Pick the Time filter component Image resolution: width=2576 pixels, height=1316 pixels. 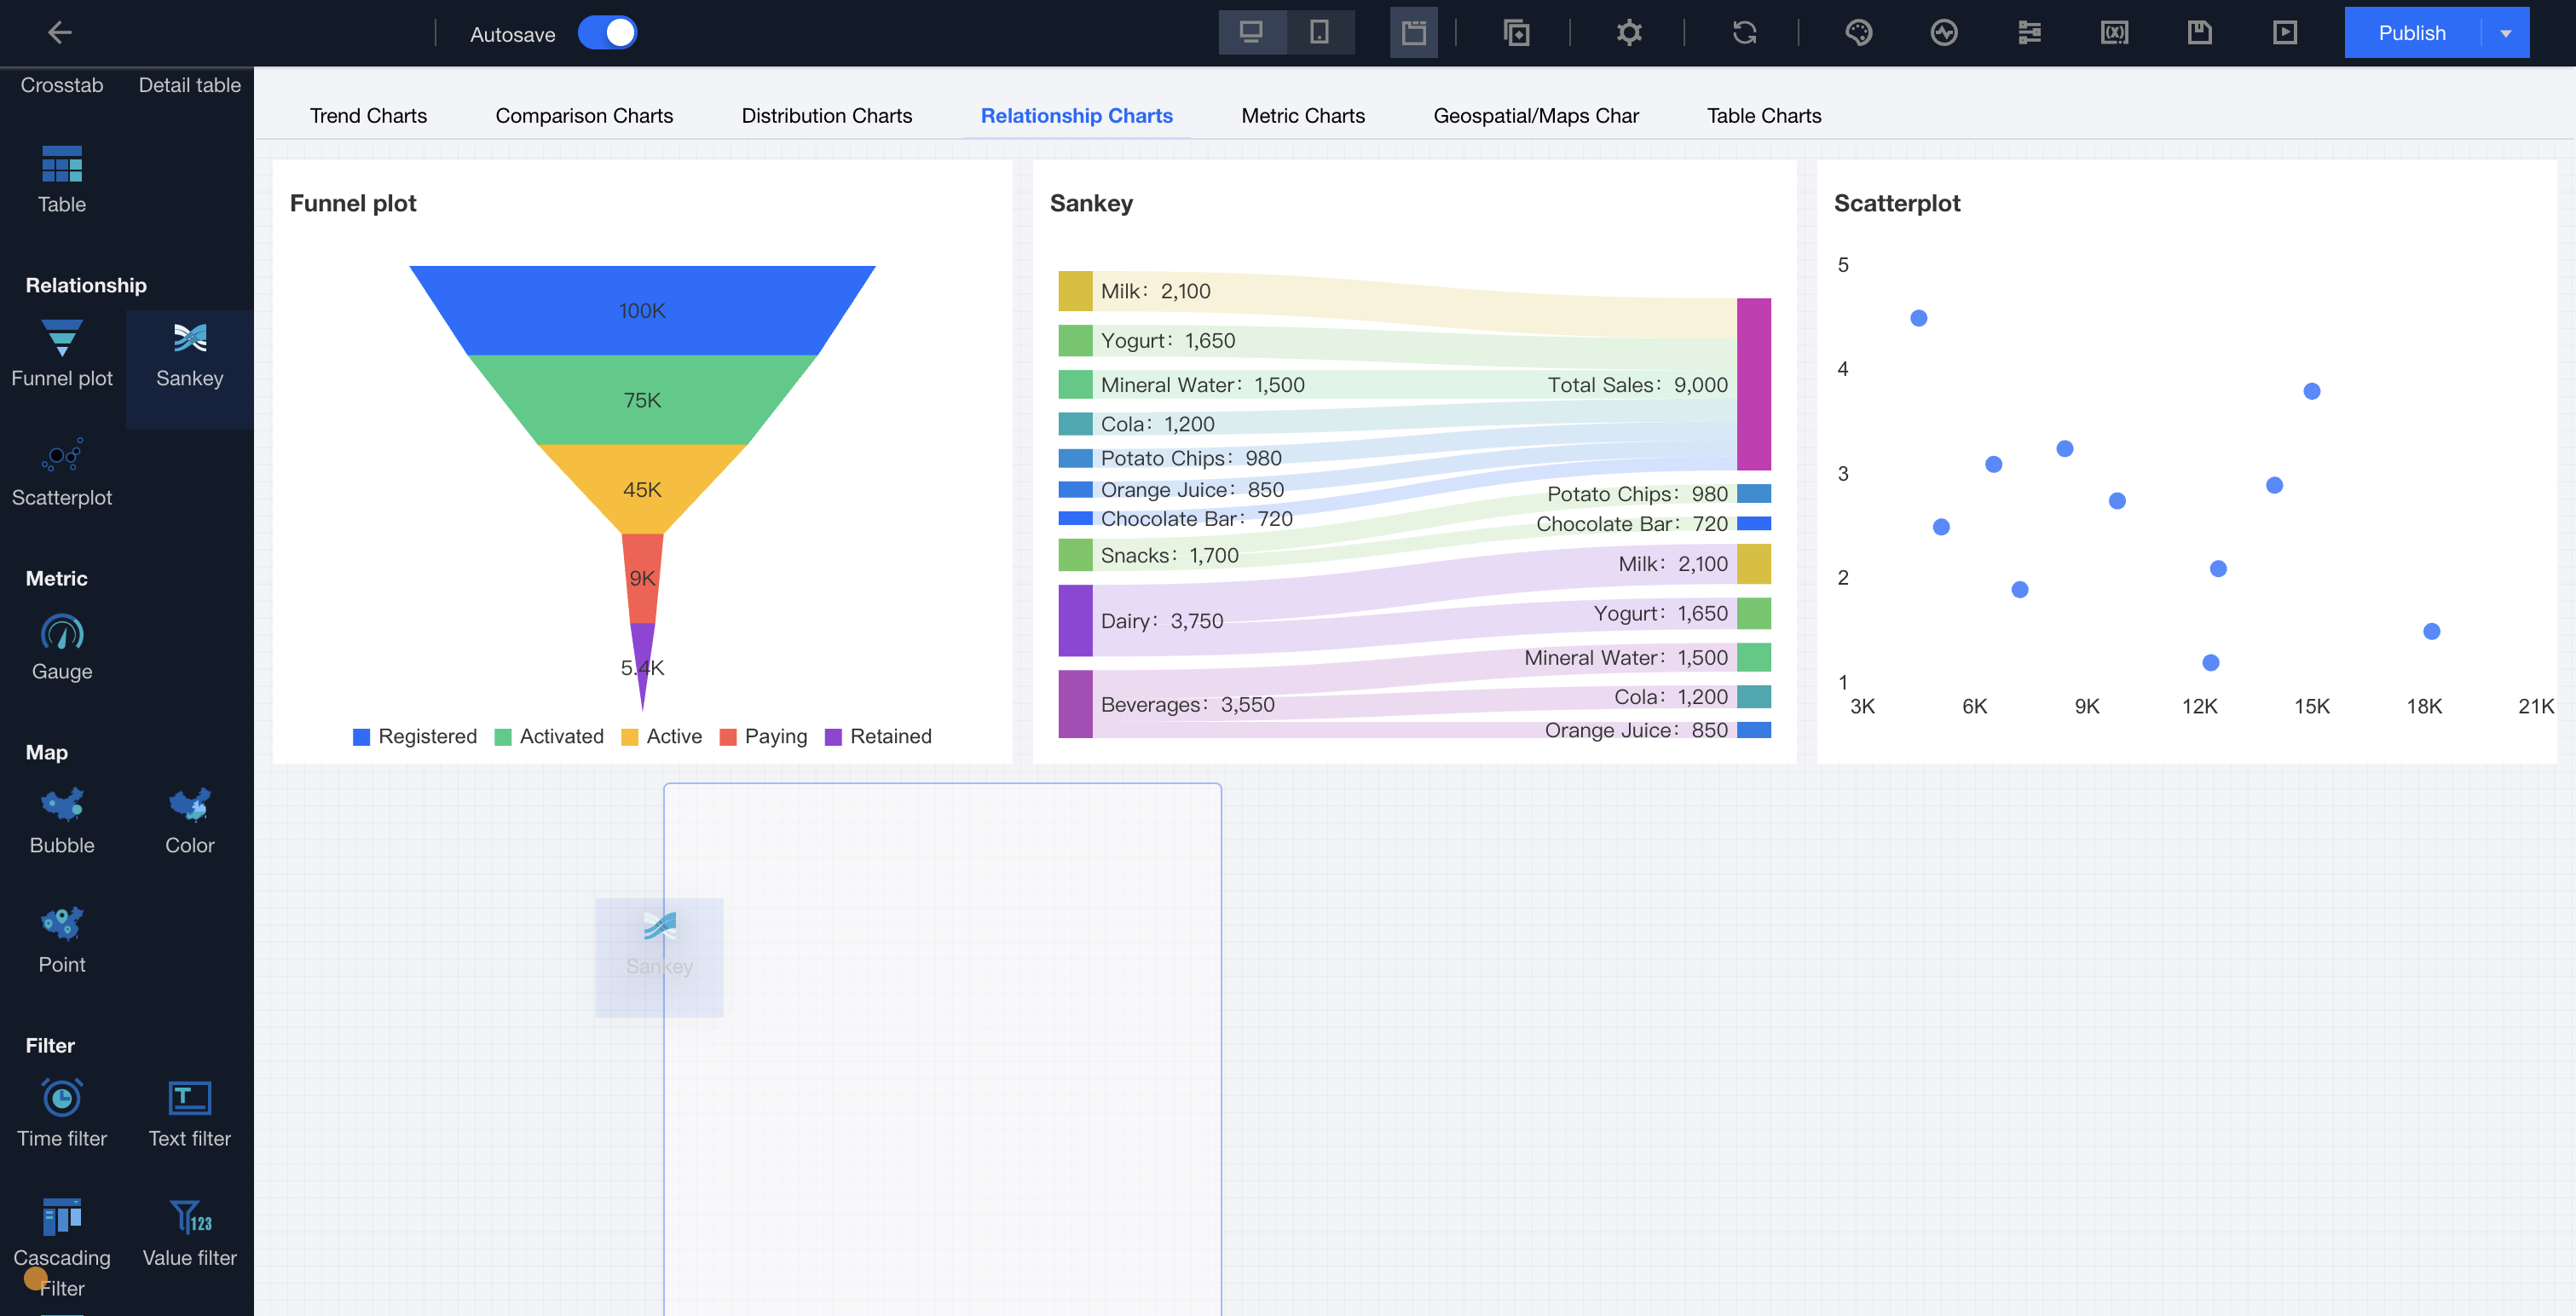click(x=62, y=1113)
